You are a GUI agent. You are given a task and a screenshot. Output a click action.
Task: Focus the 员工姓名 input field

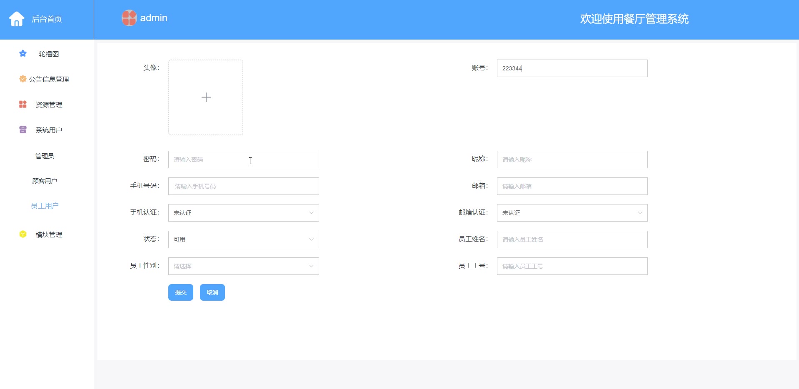(572, 239)
